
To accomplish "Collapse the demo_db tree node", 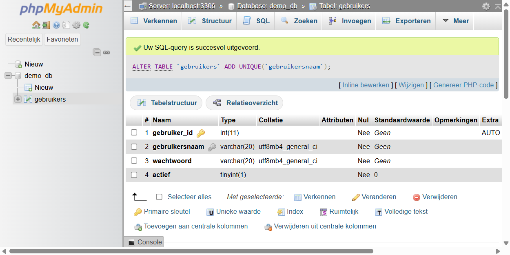I will tap(8, 76).
